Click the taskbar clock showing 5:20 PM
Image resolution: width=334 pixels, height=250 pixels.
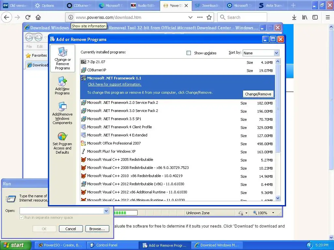[322, 245]
